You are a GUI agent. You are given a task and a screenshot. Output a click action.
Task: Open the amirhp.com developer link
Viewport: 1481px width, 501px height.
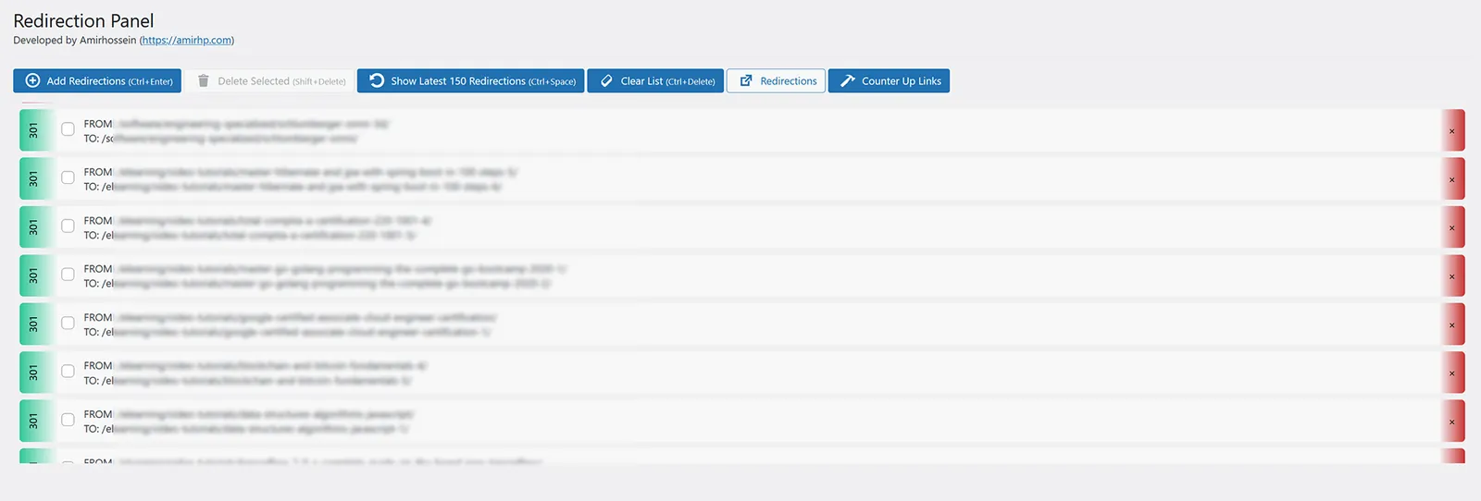coord(187,40)
